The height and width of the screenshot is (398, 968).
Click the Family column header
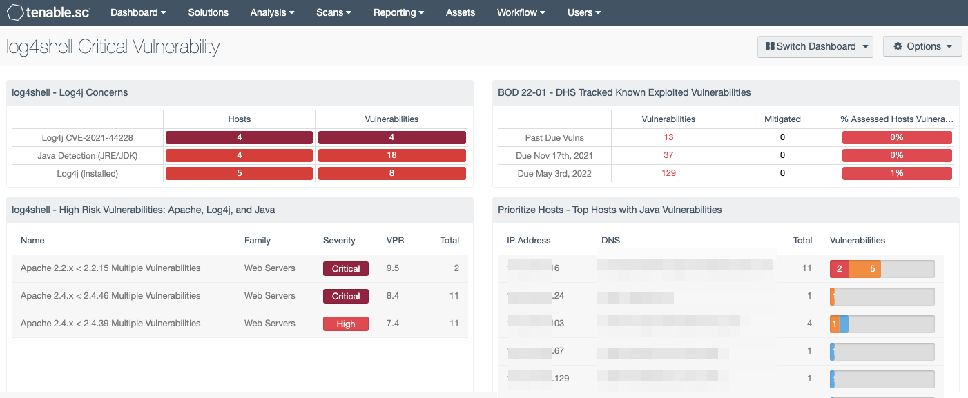point(258,241)
